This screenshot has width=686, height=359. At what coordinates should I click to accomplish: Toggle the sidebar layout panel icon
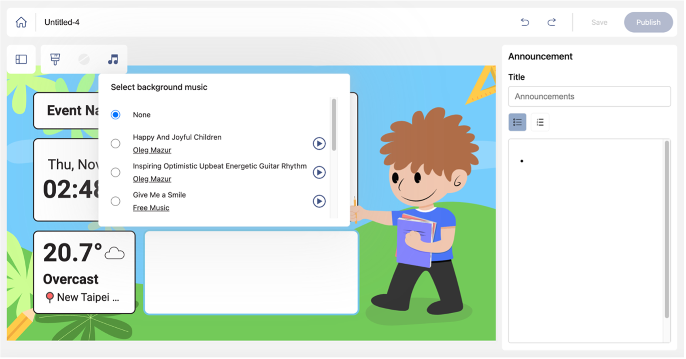[21, 59]
